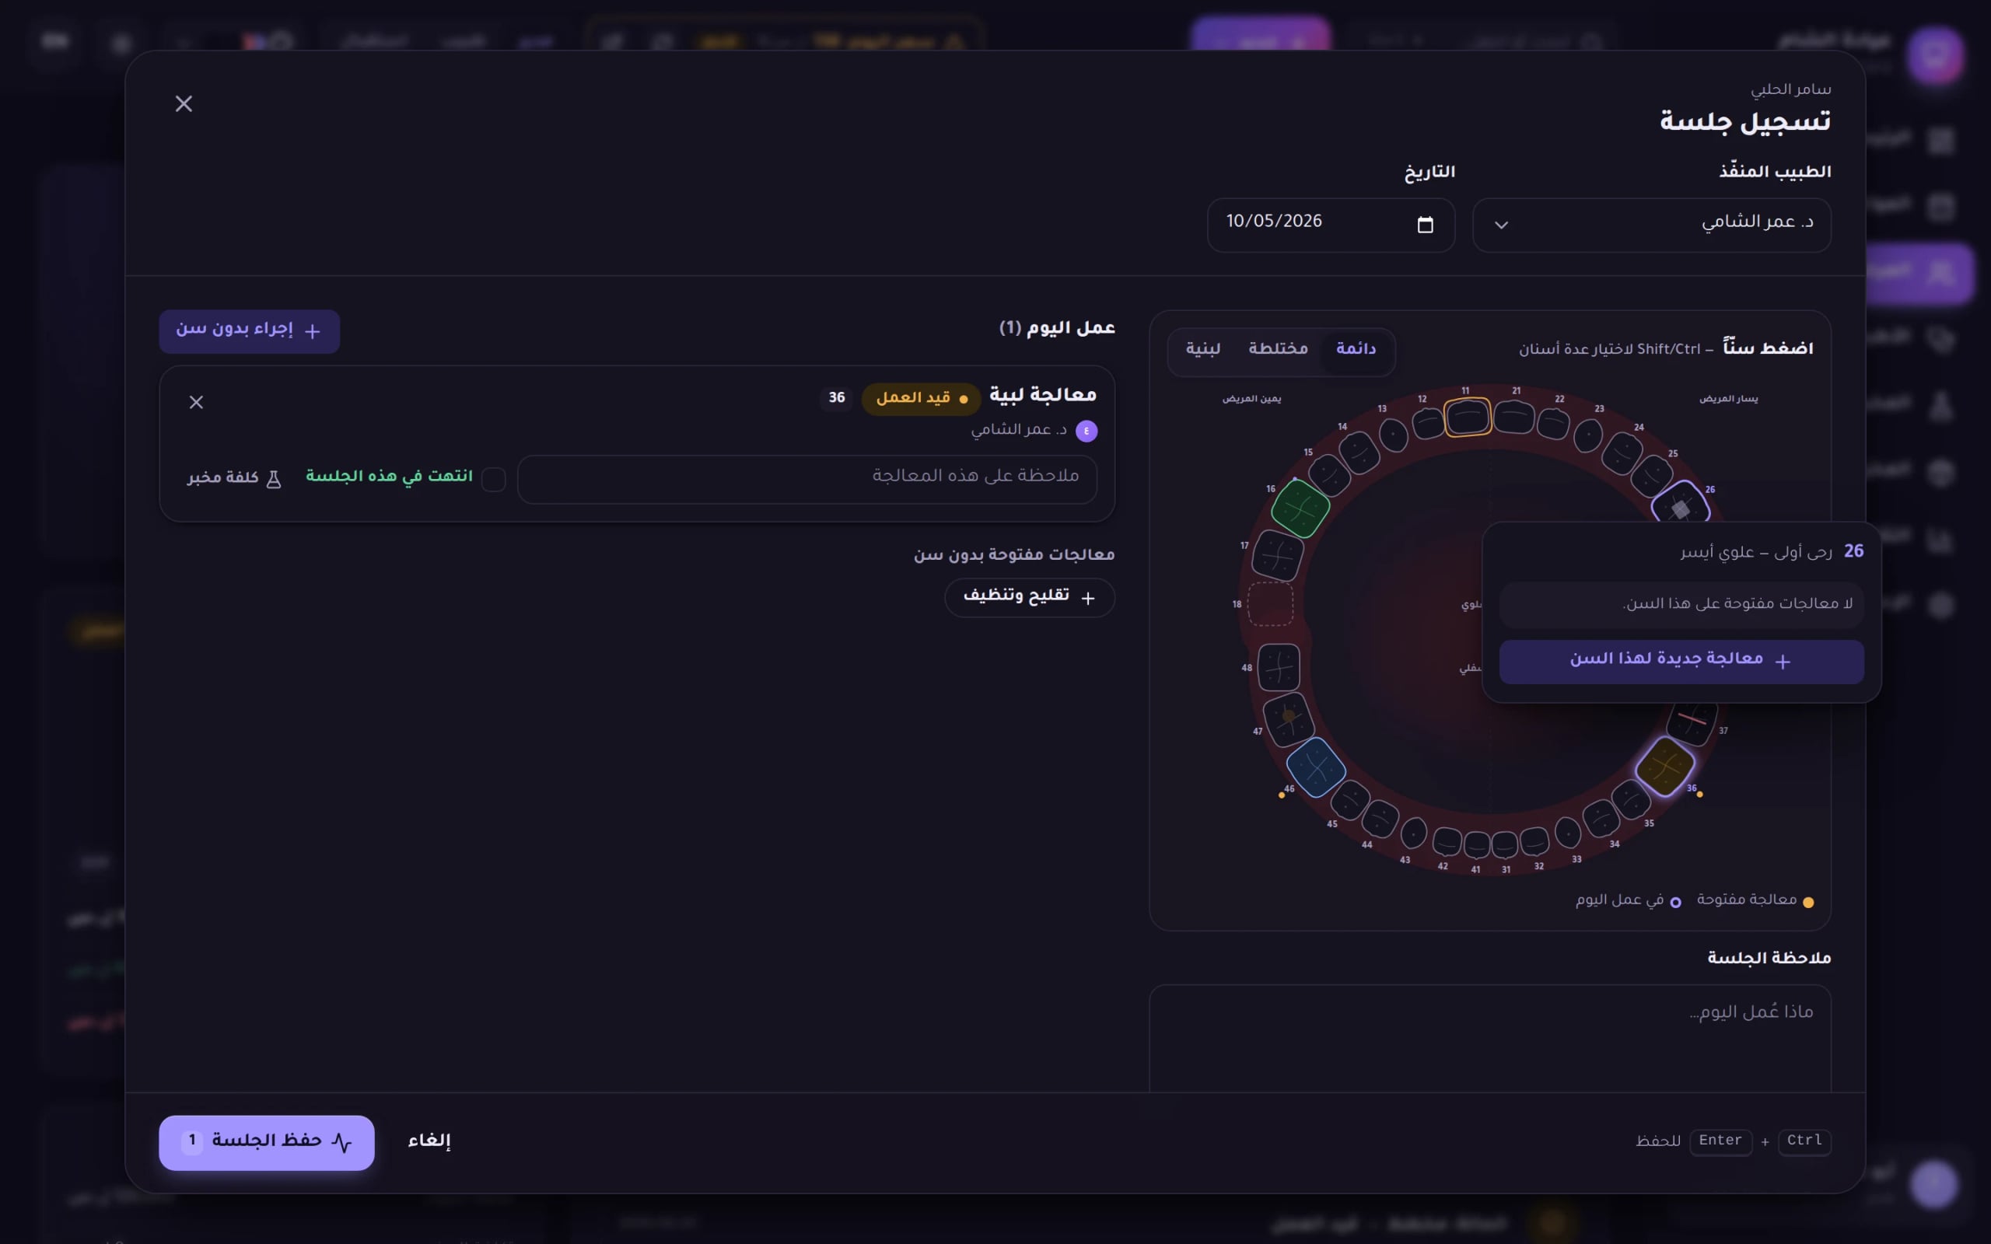Open الطبيب المنفّذ doctor dropdown

tap(1651, 225)
